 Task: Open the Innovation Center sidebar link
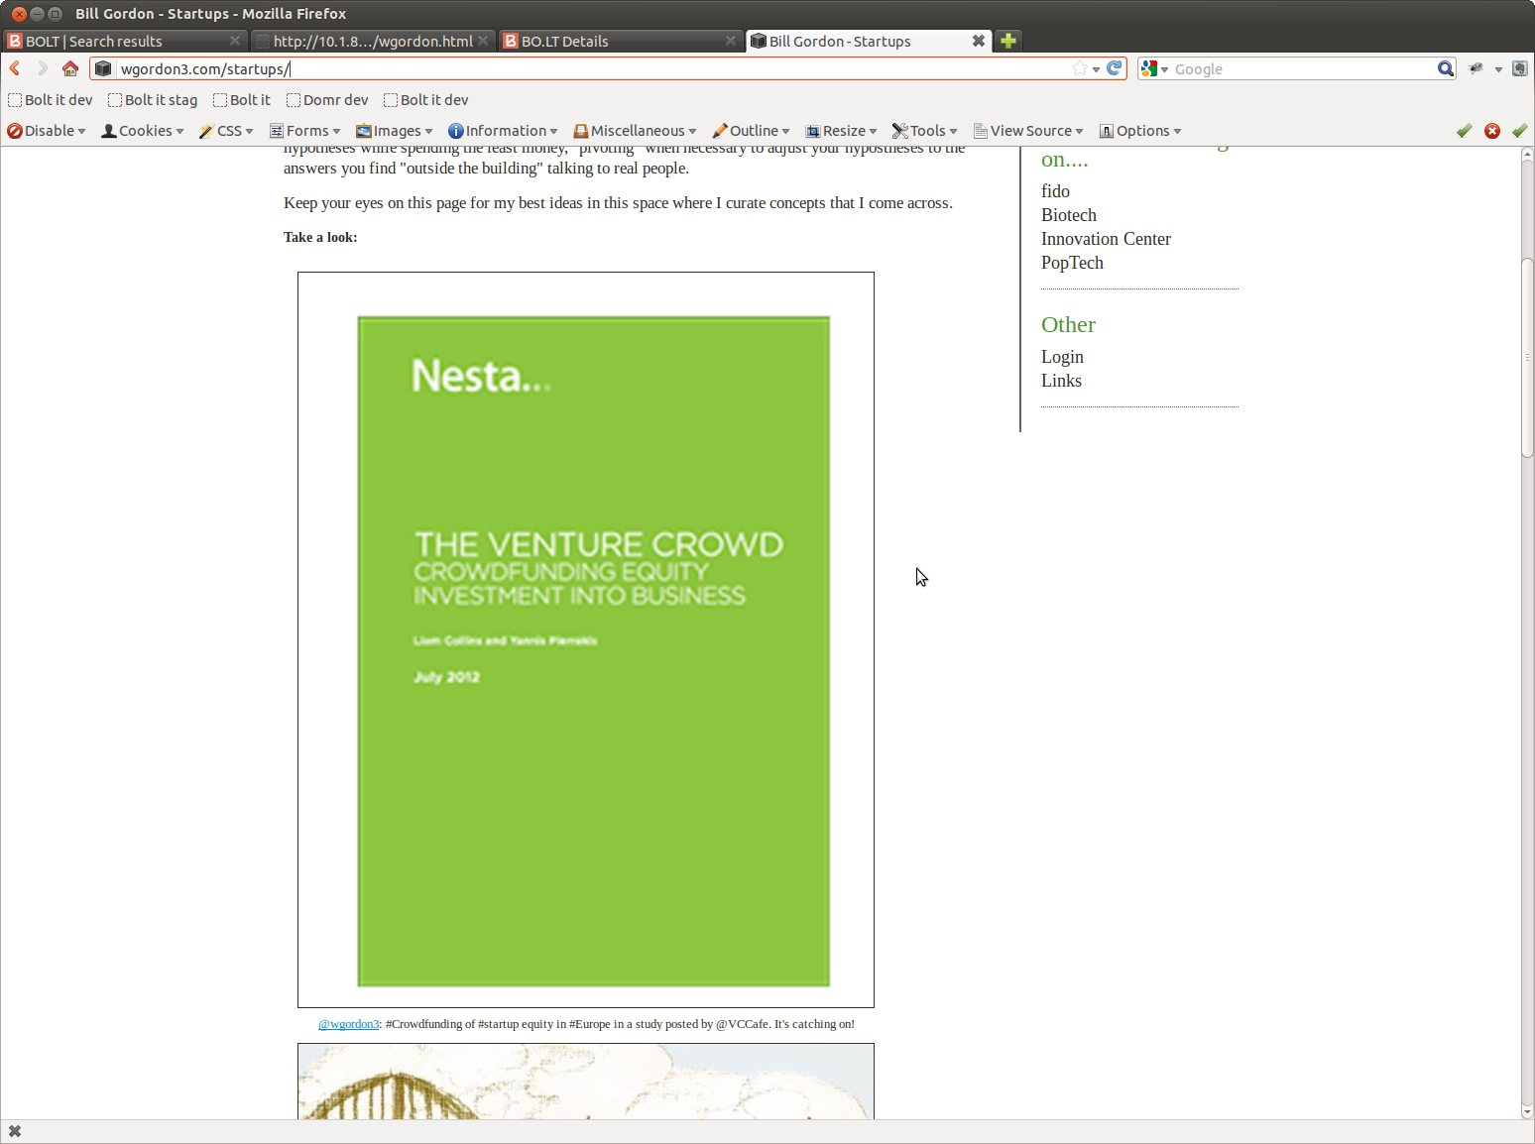click(1106, 239)
